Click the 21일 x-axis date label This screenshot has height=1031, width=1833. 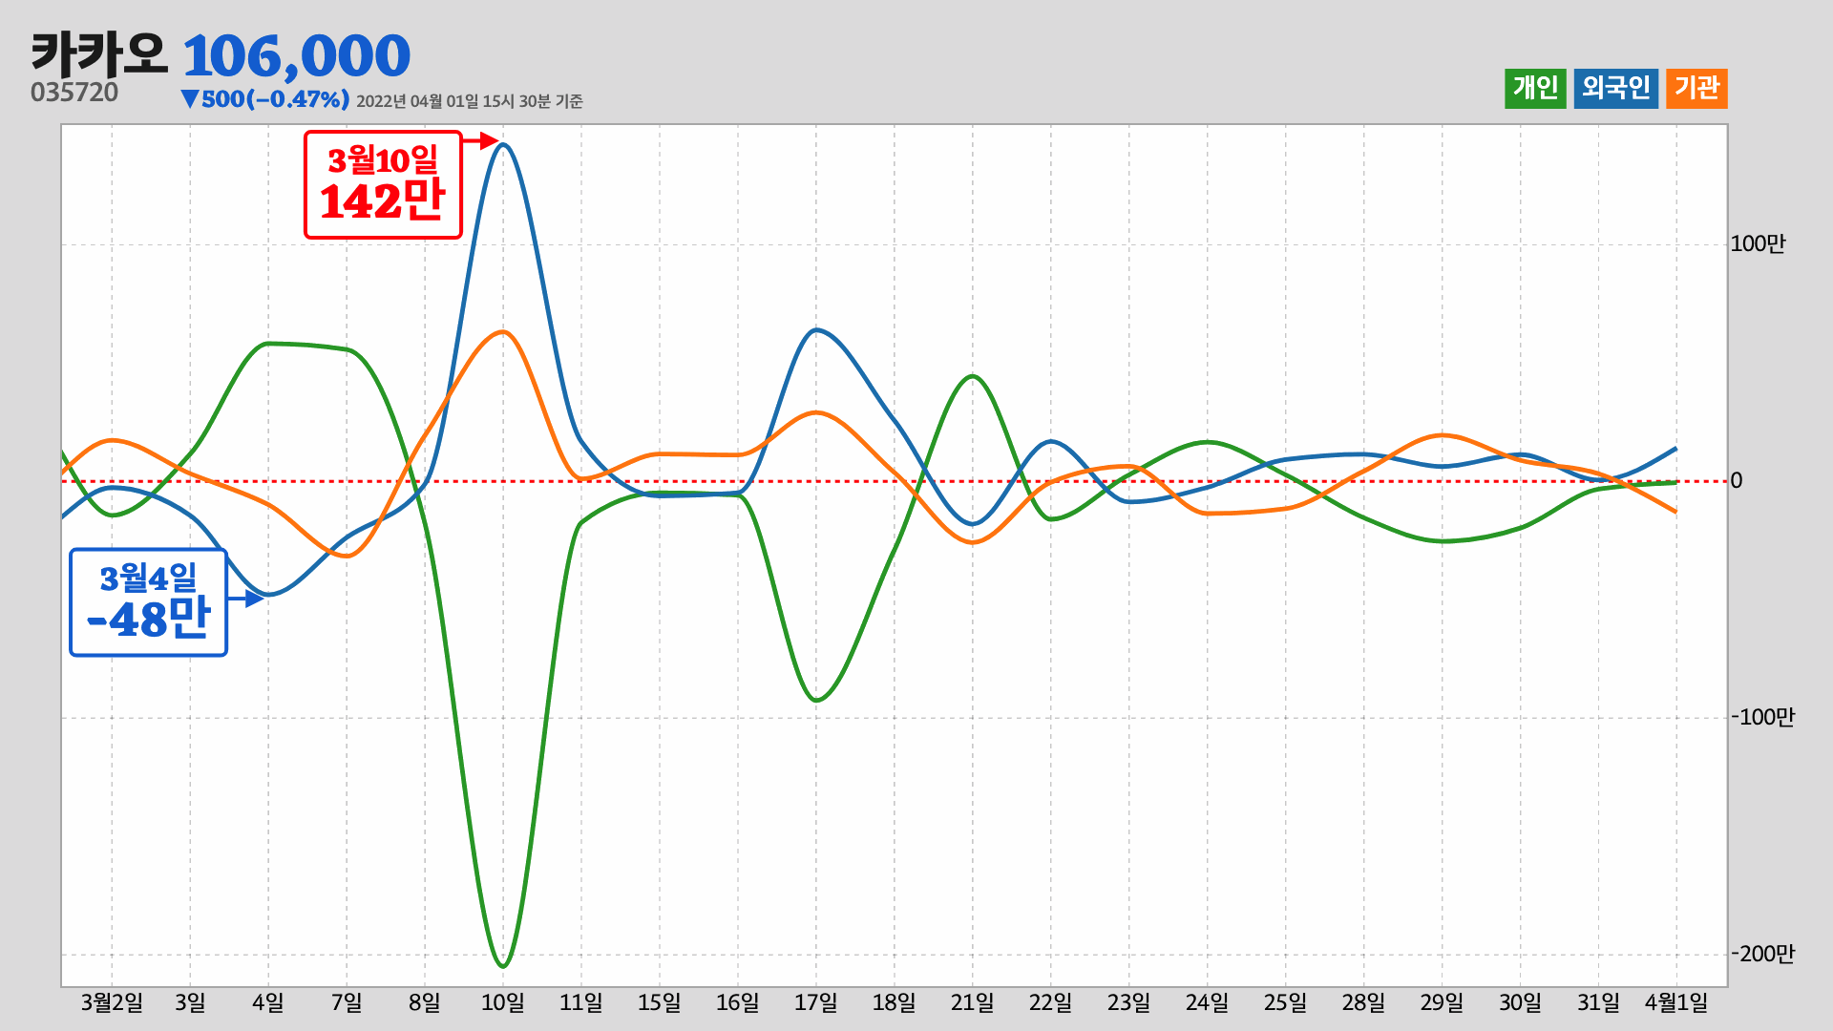[x=973, y=1002]
